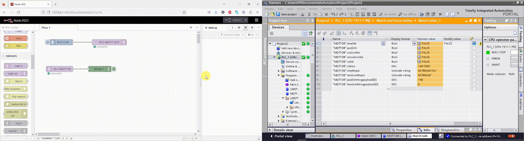Click the Node-RED Deploy button
The height and width of the screenshot is (141, 524).
tap(234, 20)
